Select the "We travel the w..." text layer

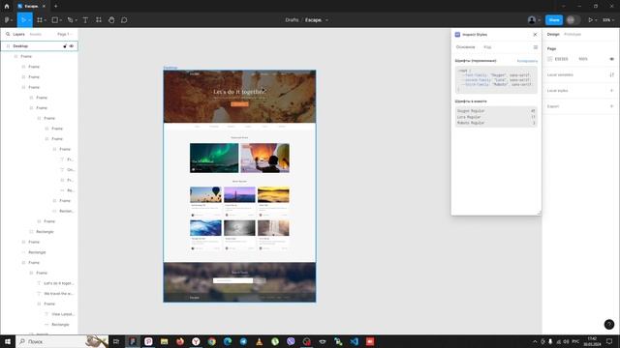[58, 294]
